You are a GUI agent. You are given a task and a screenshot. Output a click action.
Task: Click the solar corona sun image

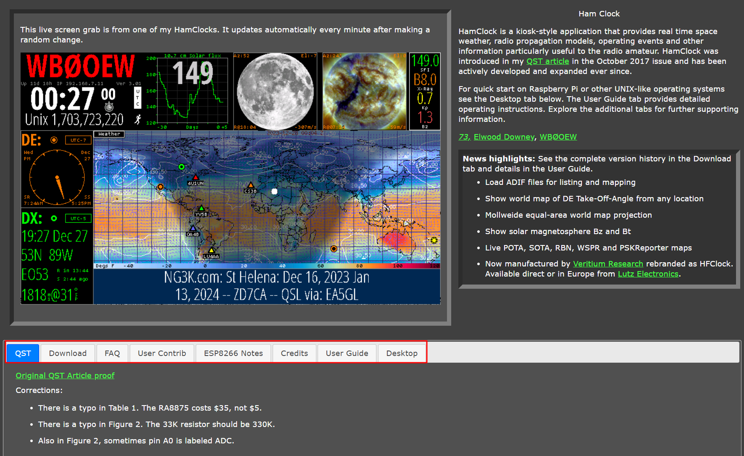(364, 91)
